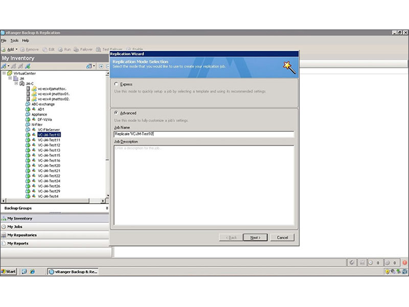The image size is (409, 307).
Task: Click the wrench status bar icon
Action: click(352, 263)
